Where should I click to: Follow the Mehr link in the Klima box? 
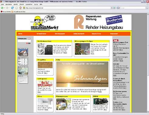pyautogui.click(x=46, y=110)
